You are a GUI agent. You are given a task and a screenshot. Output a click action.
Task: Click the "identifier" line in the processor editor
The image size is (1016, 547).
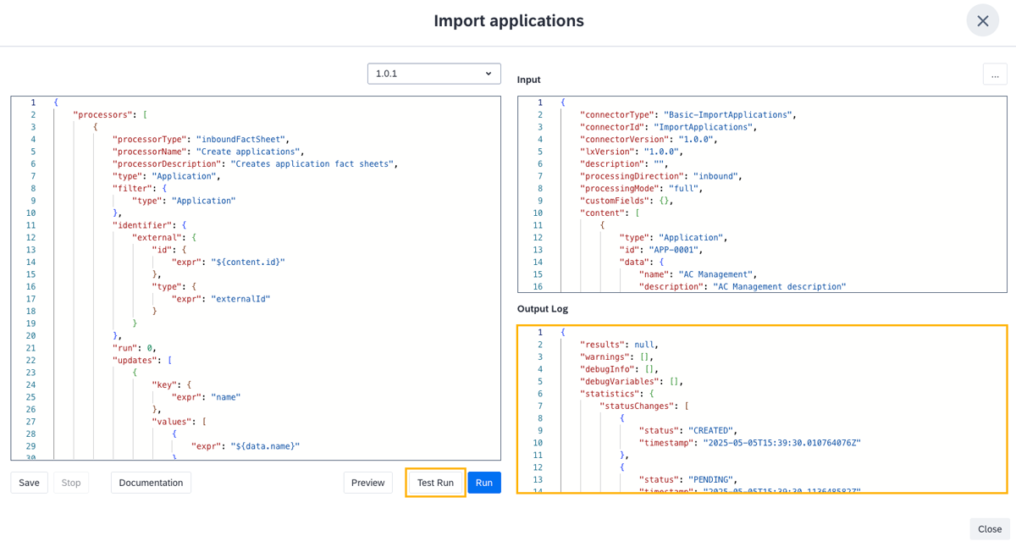tap(149, 225)
